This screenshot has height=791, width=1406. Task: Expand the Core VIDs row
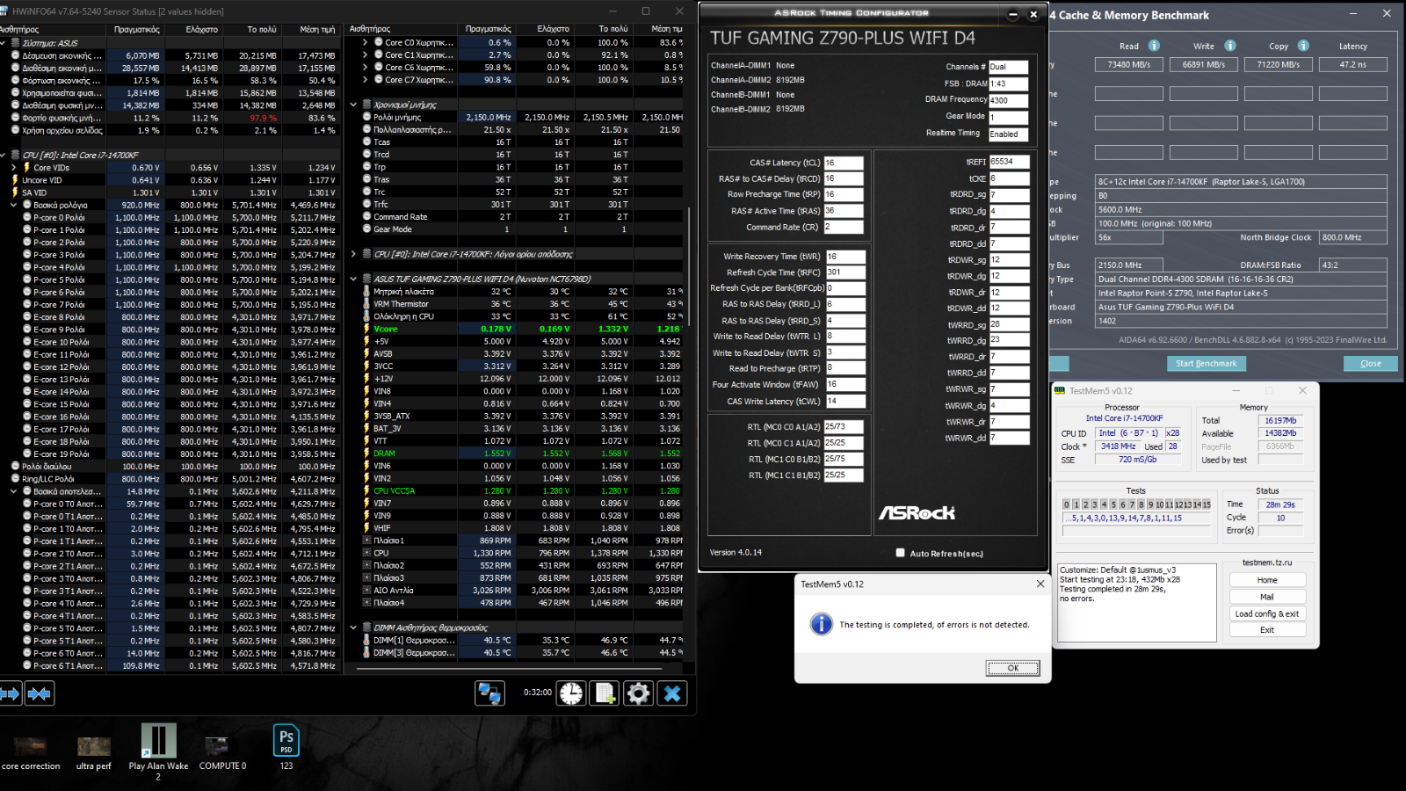pyautogui.click(x=14, y=167)
